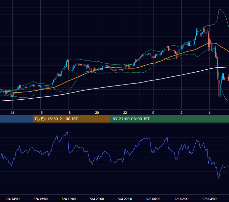Click the 5/4 22:00 date label

(x=125, y=199)
